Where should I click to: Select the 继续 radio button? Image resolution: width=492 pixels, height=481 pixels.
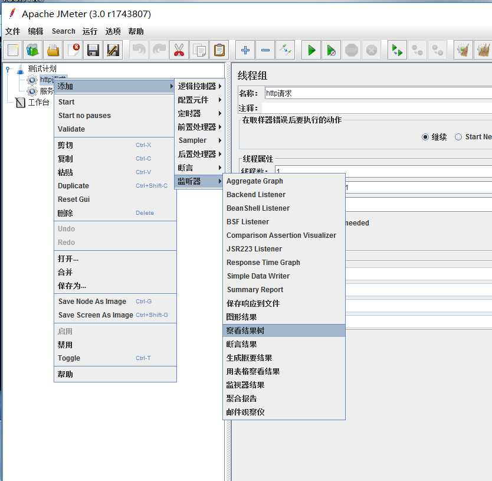(425, 137)
